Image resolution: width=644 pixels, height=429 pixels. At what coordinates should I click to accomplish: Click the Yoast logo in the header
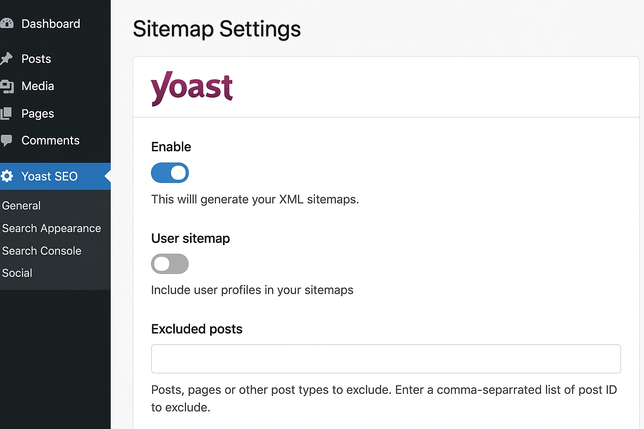click(x=192, y=88)
